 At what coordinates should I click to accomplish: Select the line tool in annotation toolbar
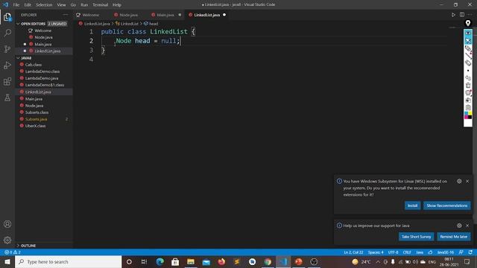468,56
